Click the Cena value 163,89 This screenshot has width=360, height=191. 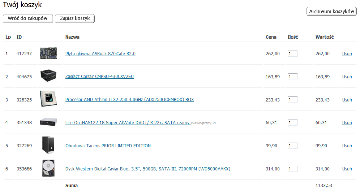click(273, 77)
